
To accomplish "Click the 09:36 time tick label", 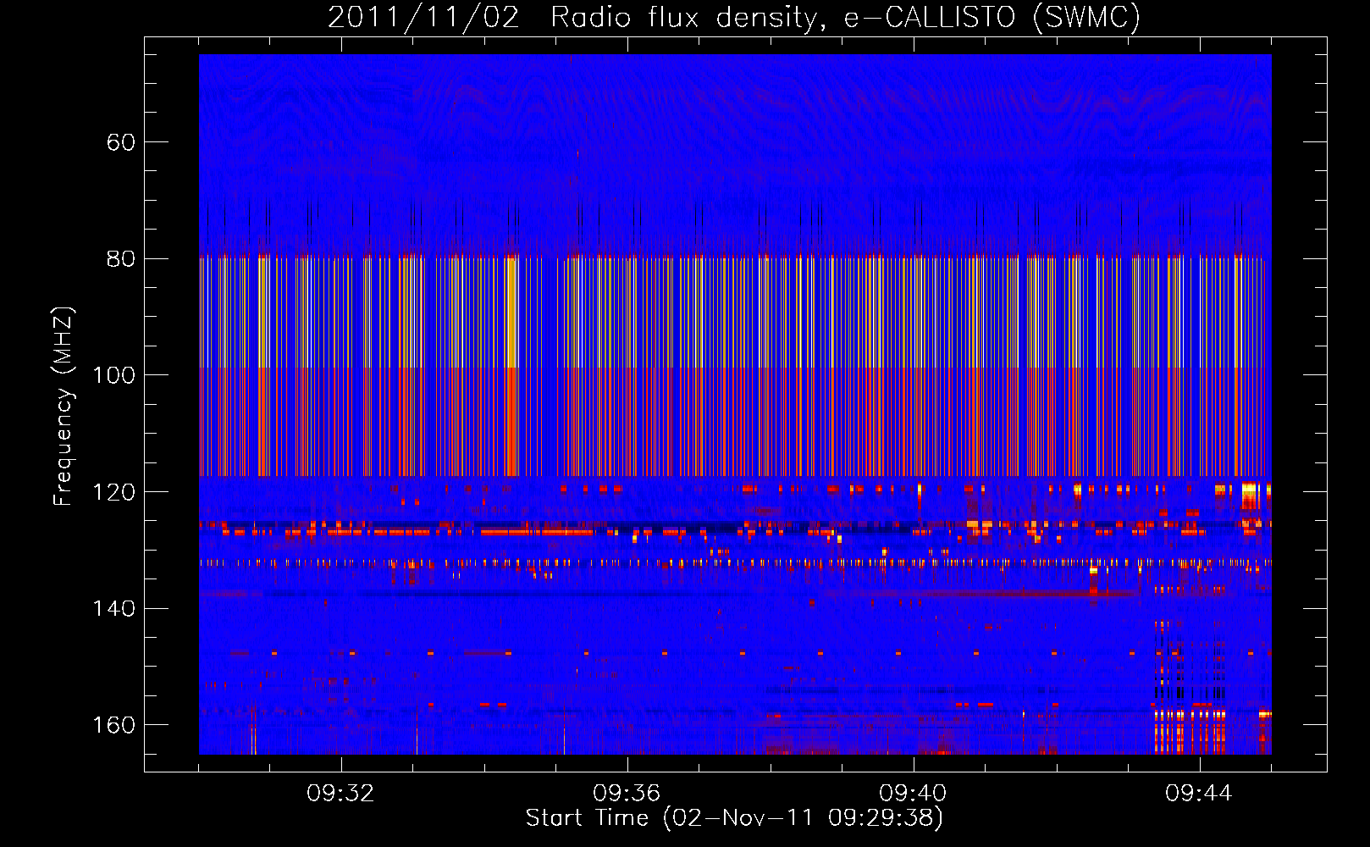I will click(x=627, y=793).
